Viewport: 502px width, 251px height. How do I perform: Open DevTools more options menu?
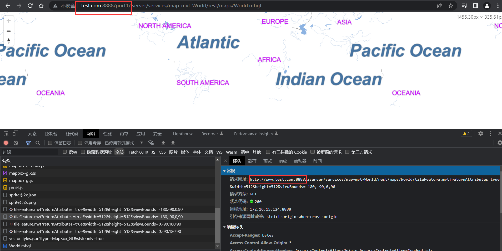pos(490,133)
